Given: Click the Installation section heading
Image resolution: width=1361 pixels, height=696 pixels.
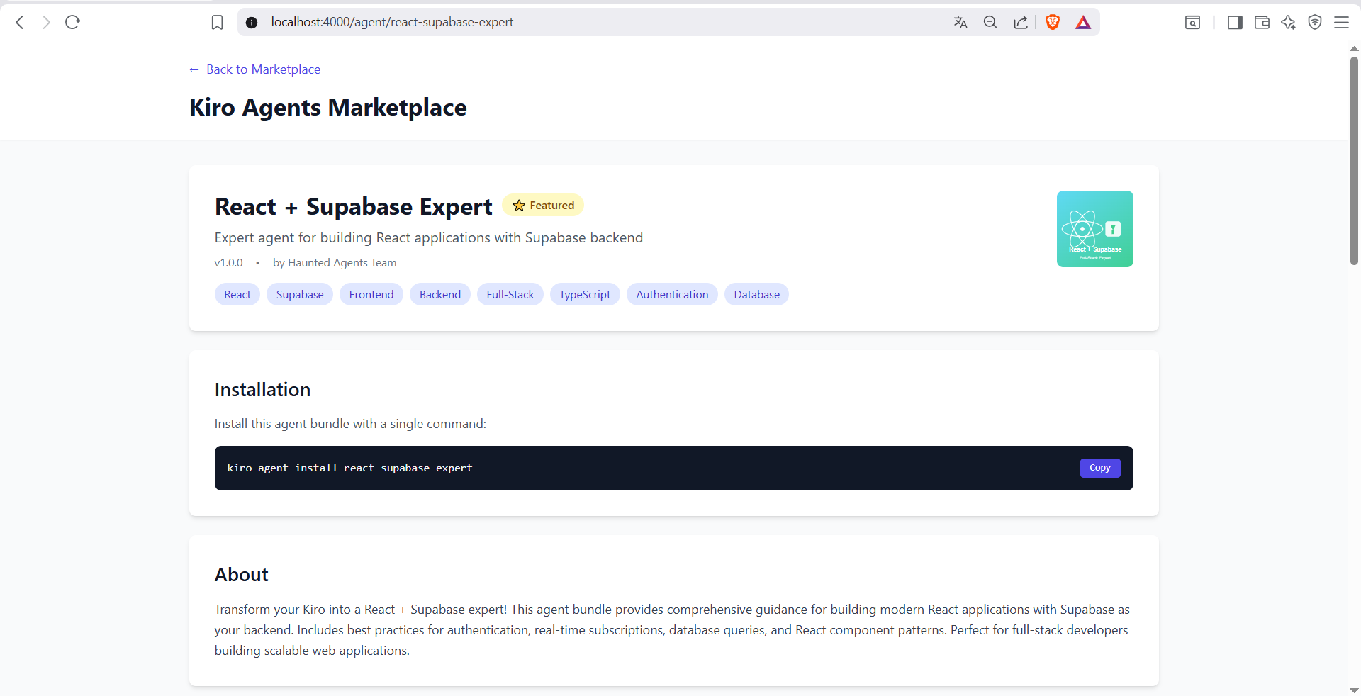Looking at the screenshot, I should point(262,390).
